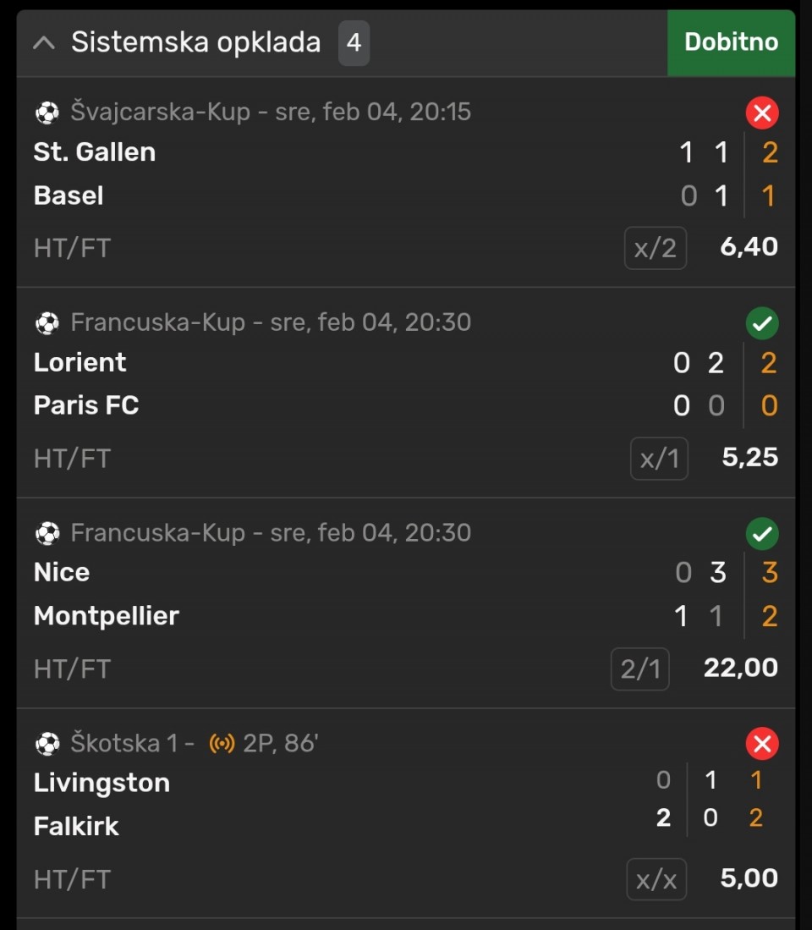
Task: Collapse the Sistemska opklada section chevron
Action: 44,42
